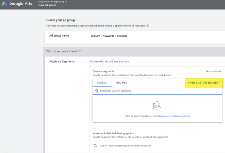This screenshot has height=153, width=225.
Task: Expand the Interests & detailed demographics section
Action: [x=113, y=133]
